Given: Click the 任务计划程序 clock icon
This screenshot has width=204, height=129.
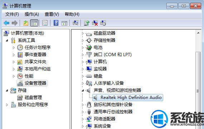Looking at the screenshot, I should tap(20, 48).
